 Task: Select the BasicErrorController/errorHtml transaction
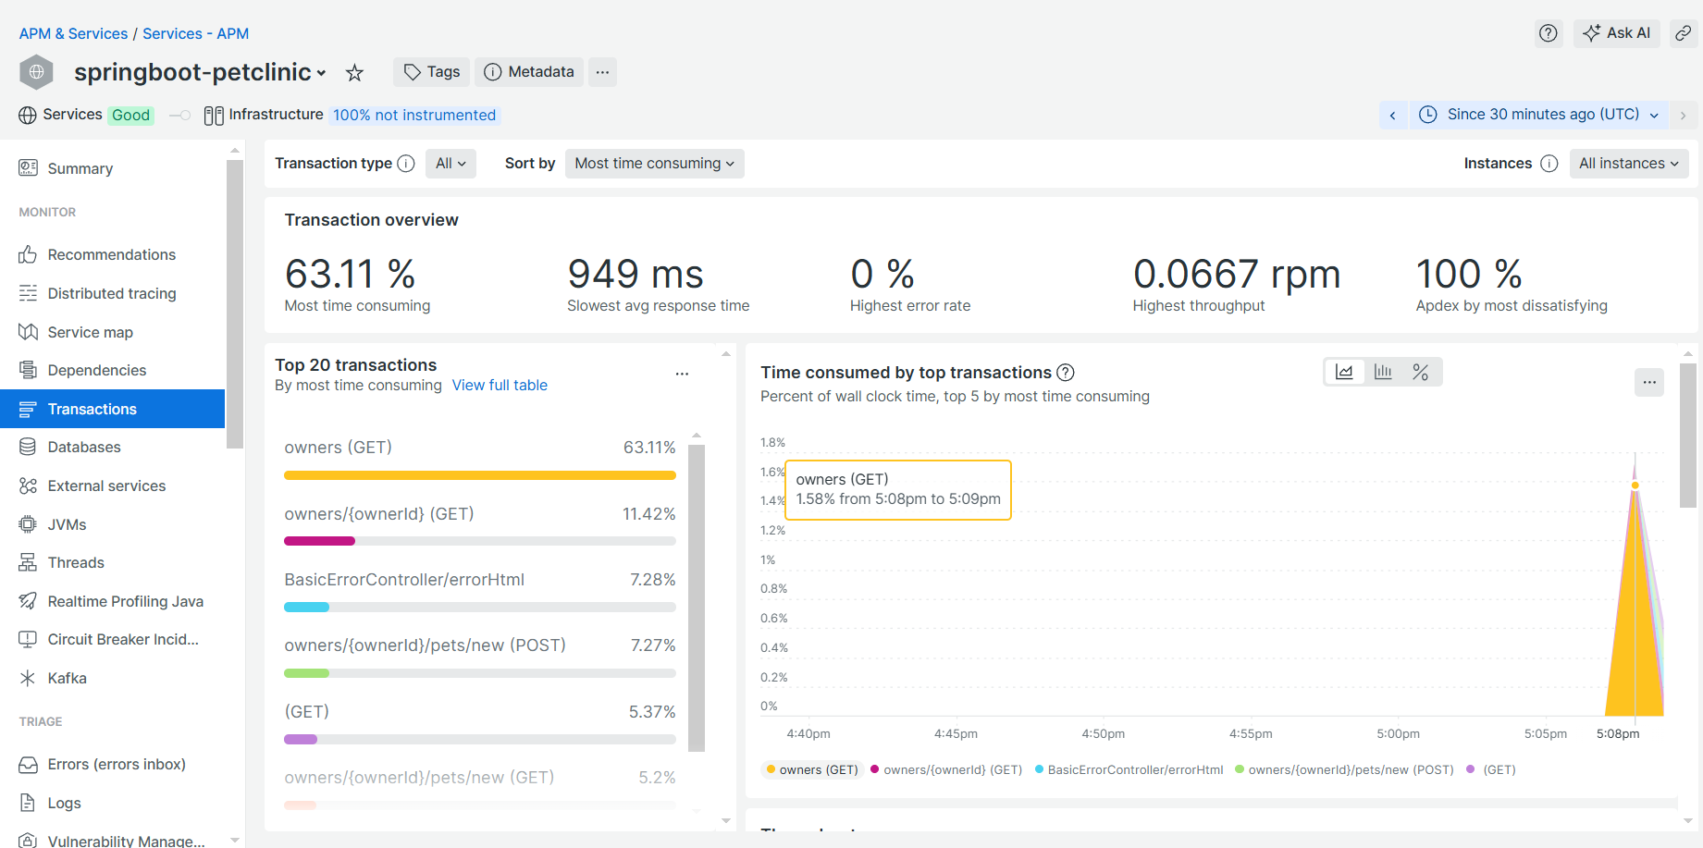tap(480, 592)
